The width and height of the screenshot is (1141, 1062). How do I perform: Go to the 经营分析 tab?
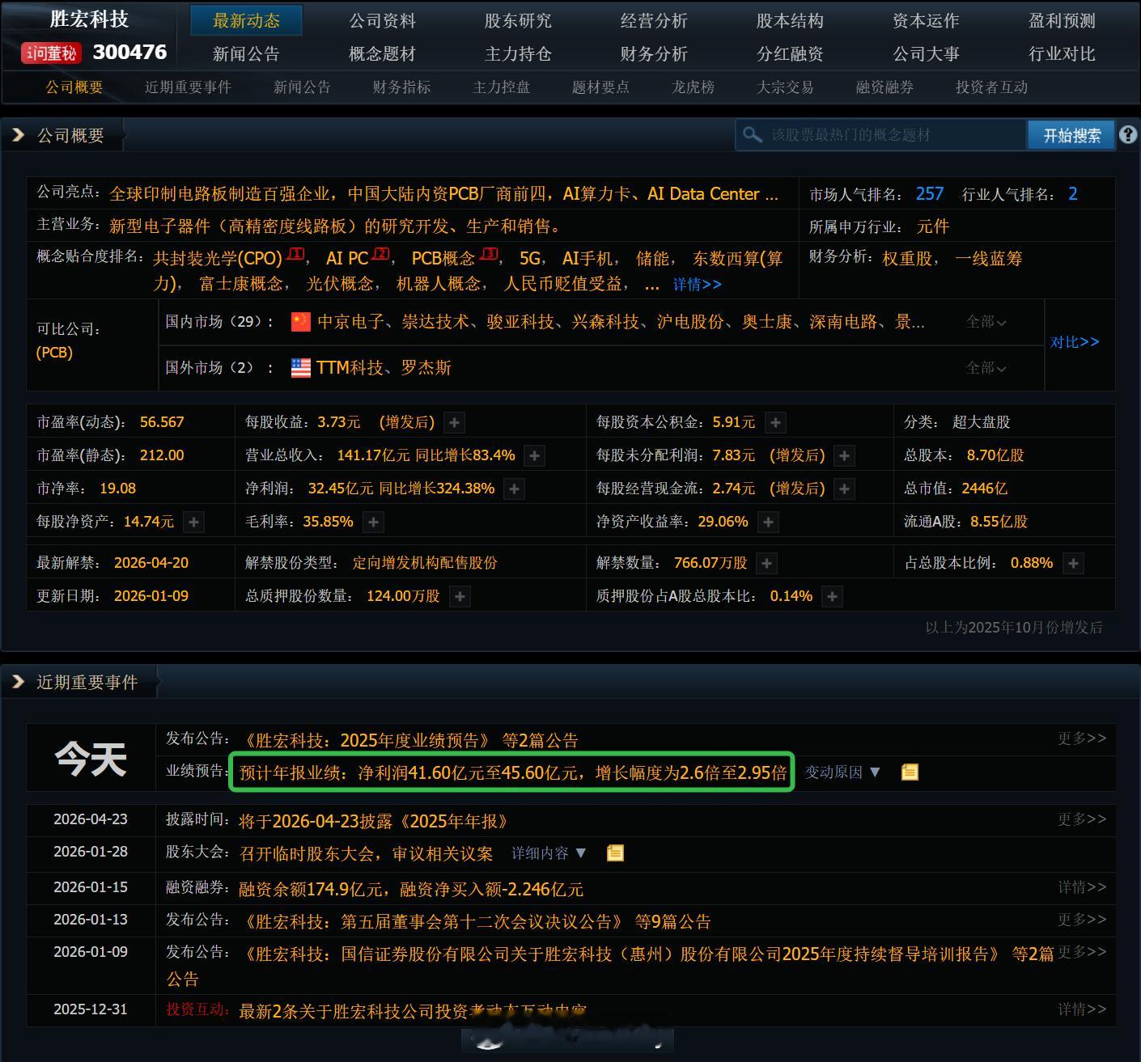[654, 20]
